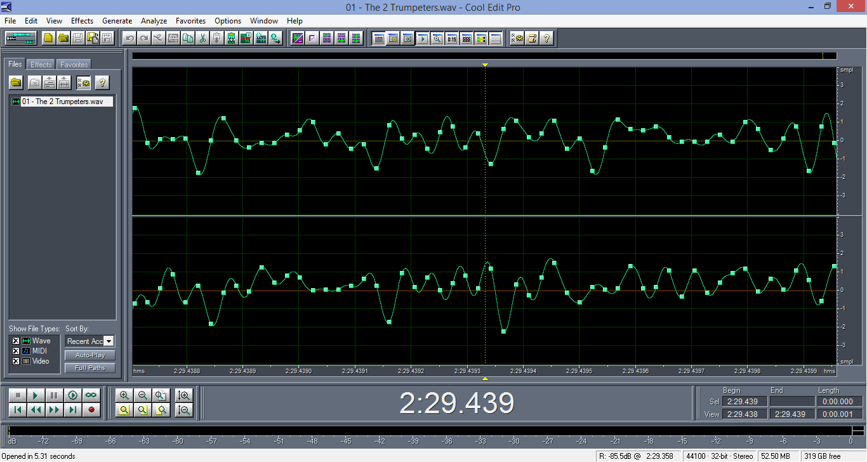
Task: Open the Effects menu
Action: (82, 21)
